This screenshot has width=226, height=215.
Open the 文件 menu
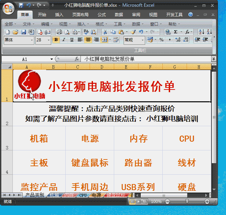[28, 24]
